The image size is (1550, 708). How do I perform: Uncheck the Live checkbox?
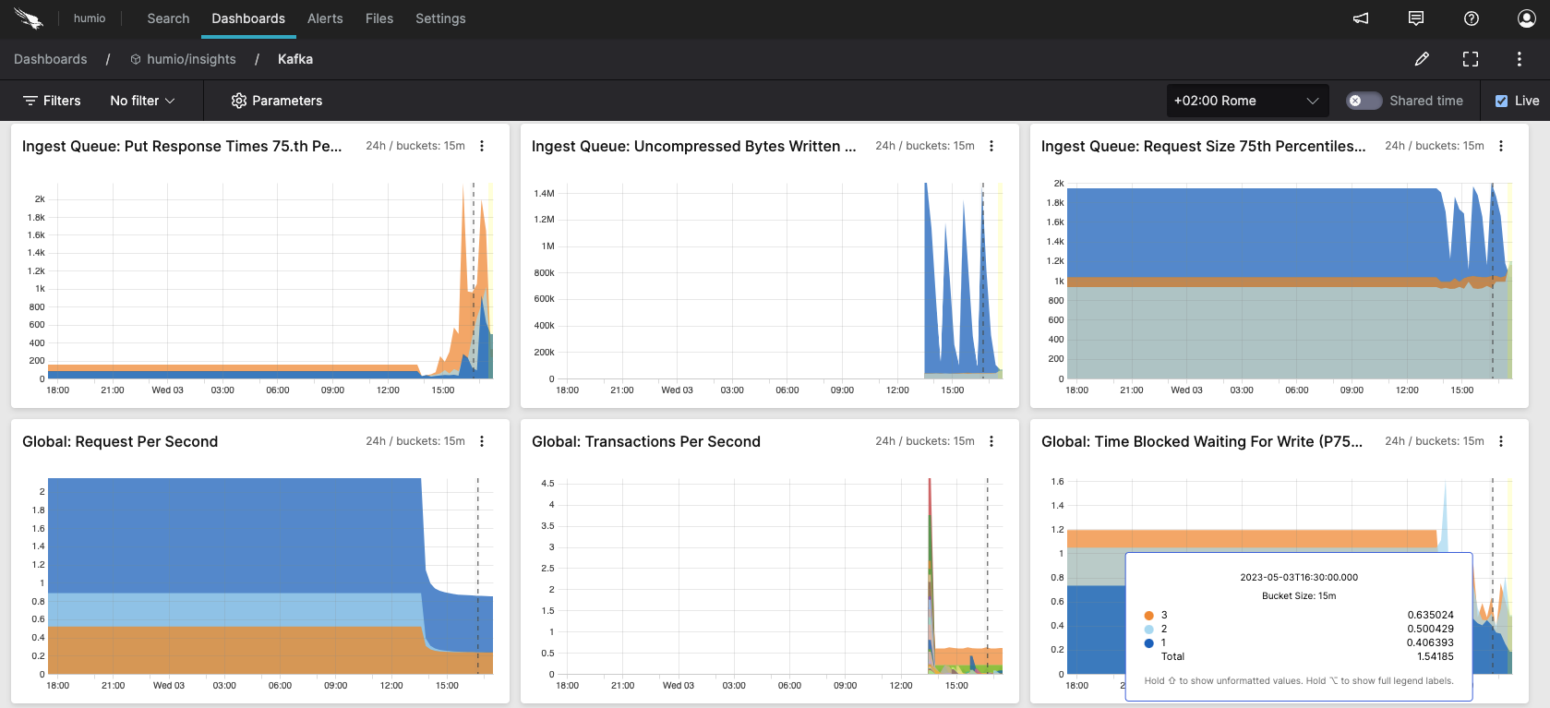(x=1502, y=101)
